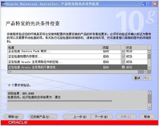The width and height of the screenshot is (159, 126).
Task: Toggle checkbox for 物理内存需求 check row
Action: 123,56
